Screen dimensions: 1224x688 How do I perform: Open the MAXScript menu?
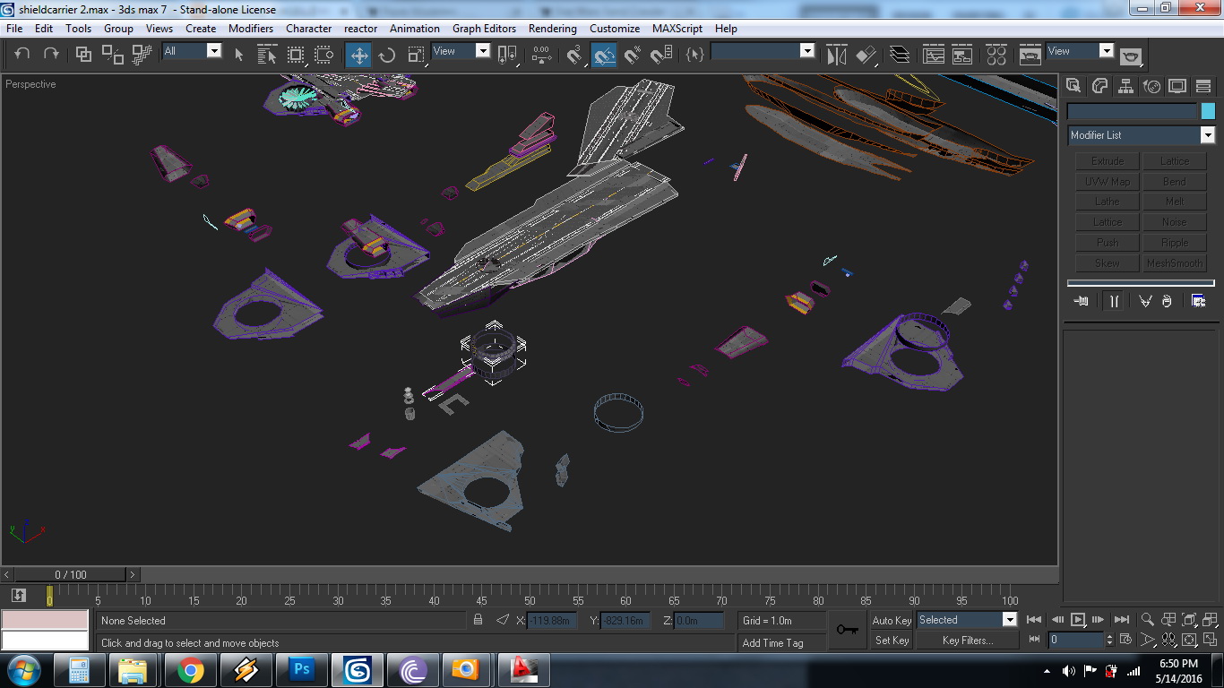pyautogui.click(x=677, y=29)
